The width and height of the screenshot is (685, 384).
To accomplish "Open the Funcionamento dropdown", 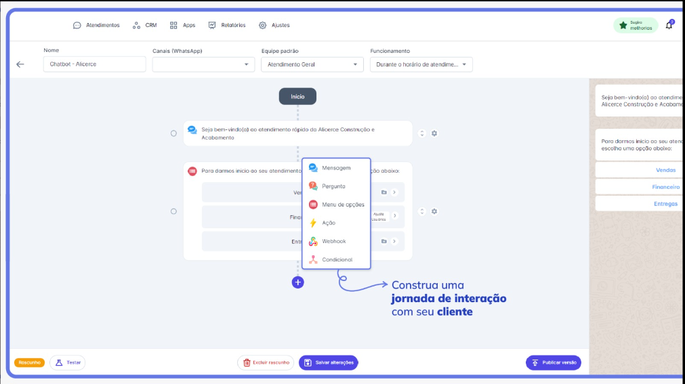I will coord(421,64).
